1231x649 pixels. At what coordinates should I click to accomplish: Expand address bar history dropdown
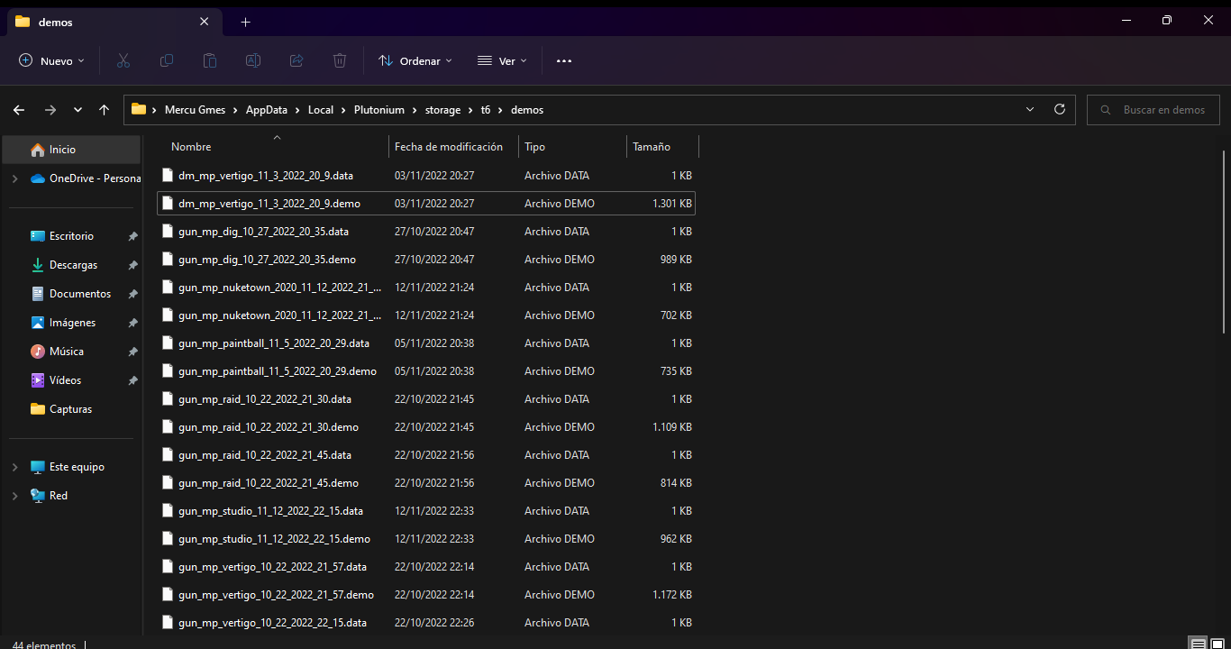click(1030, 109)
